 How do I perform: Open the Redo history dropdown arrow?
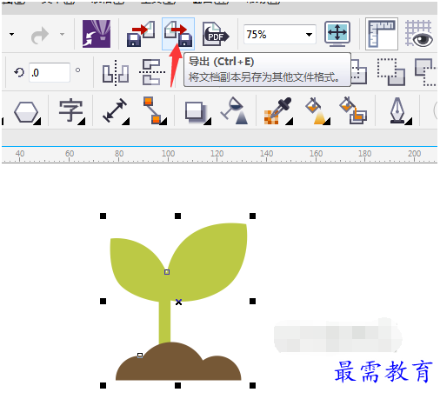point(62,34)
